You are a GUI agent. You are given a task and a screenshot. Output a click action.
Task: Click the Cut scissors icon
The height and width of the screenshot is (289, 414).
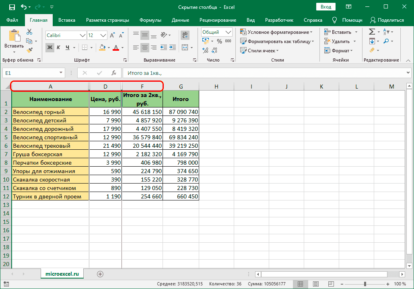[29, 32]
